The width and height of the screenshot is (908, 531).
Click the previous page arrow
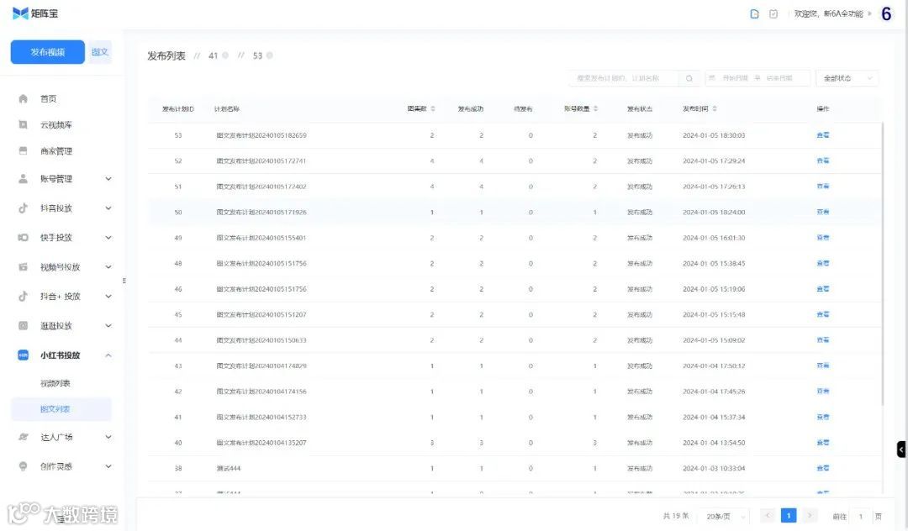[768, 516]
